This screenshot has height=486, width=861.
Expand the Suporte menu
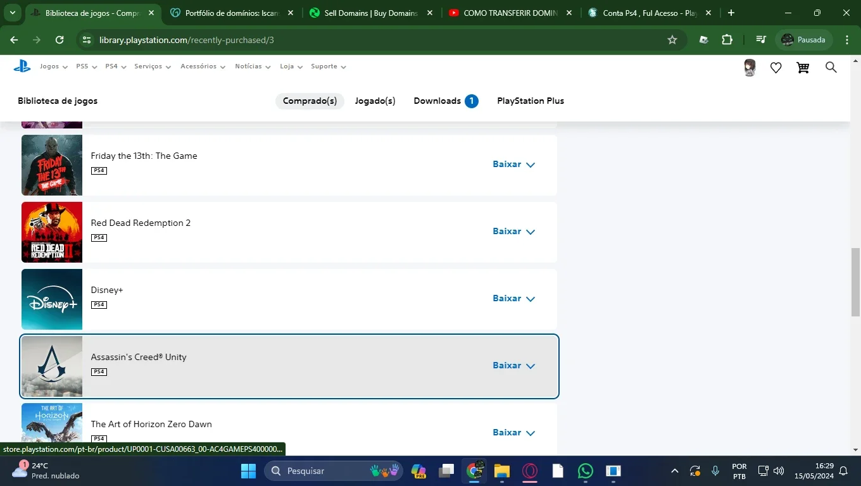(329, 66)
